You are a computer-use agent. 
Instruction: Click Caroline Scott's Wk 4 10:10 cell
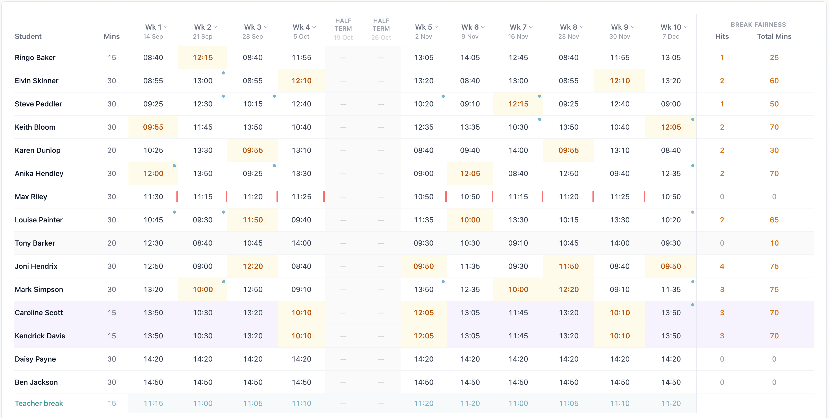click(302, 313)
